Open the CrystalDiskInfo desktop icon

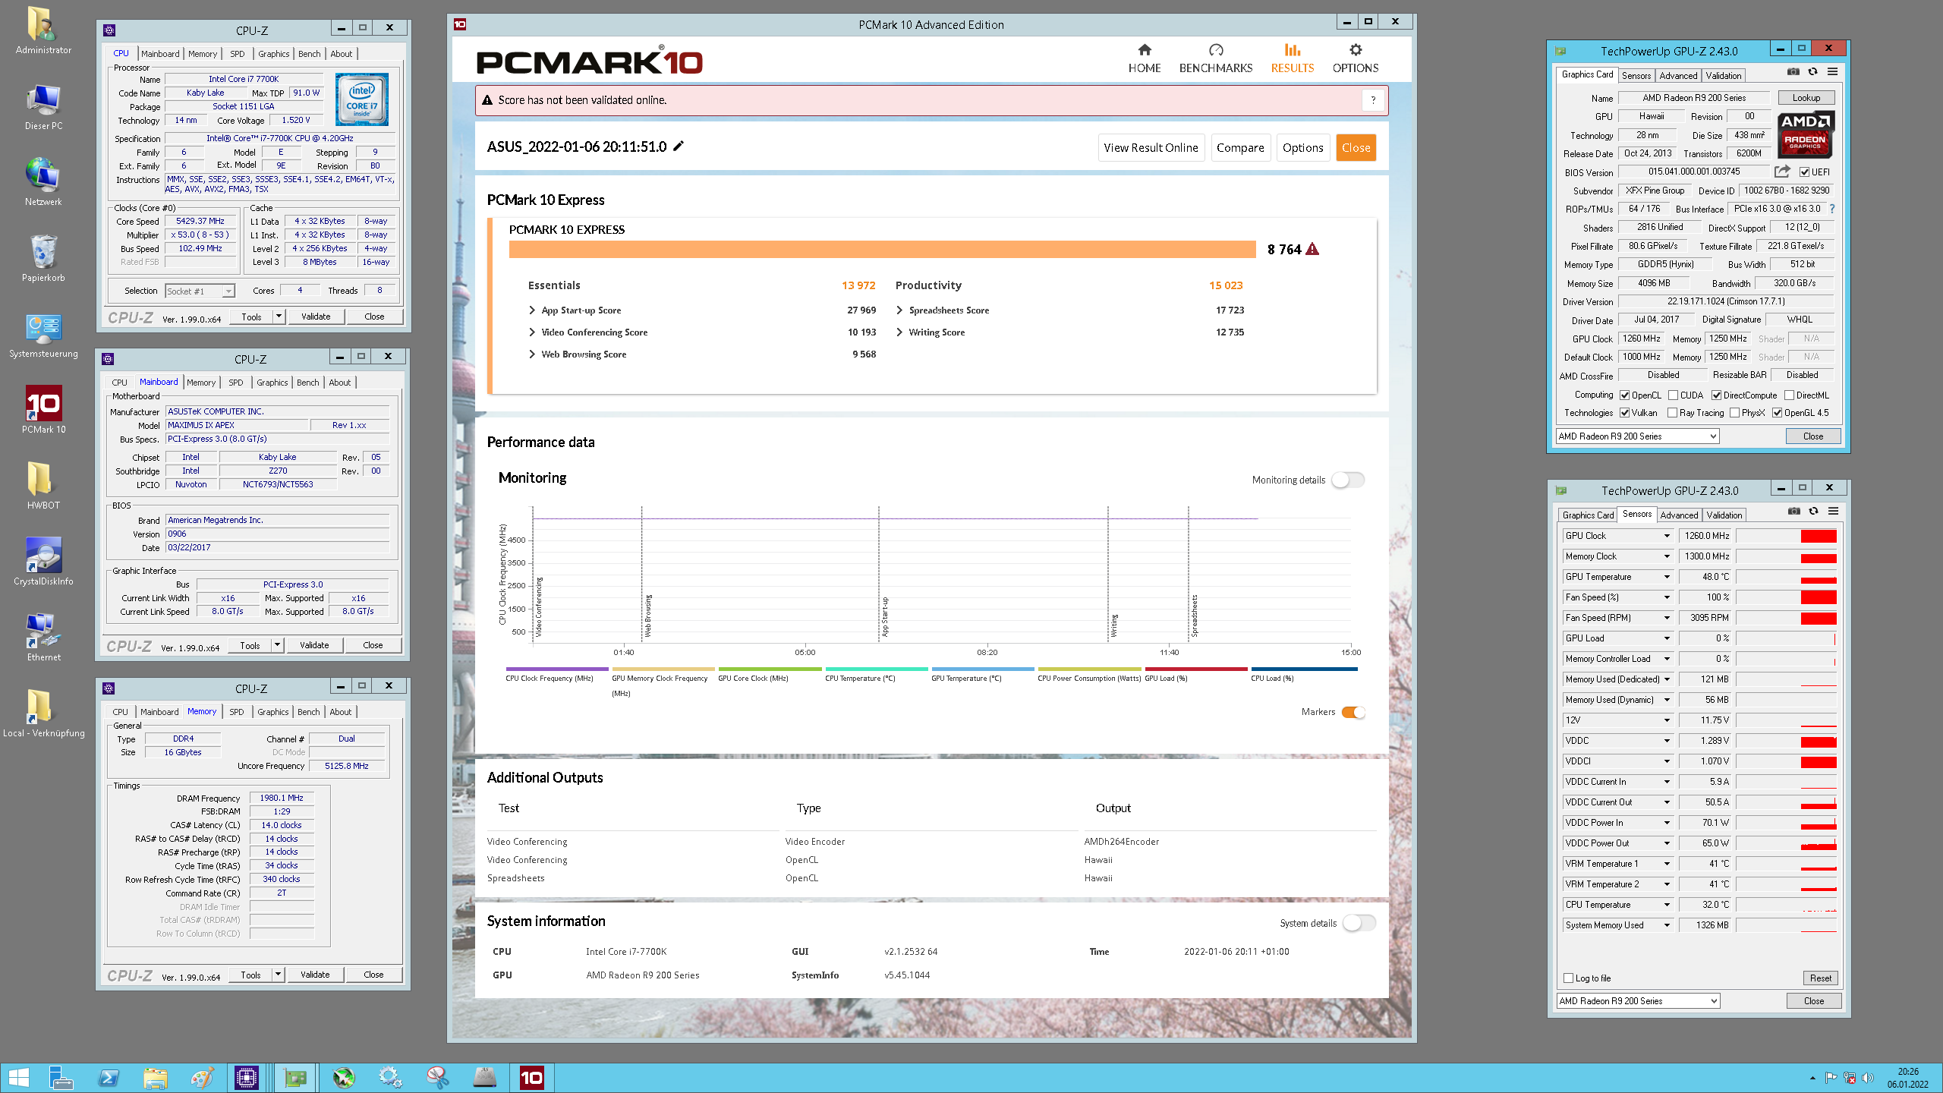click(43, 562)
